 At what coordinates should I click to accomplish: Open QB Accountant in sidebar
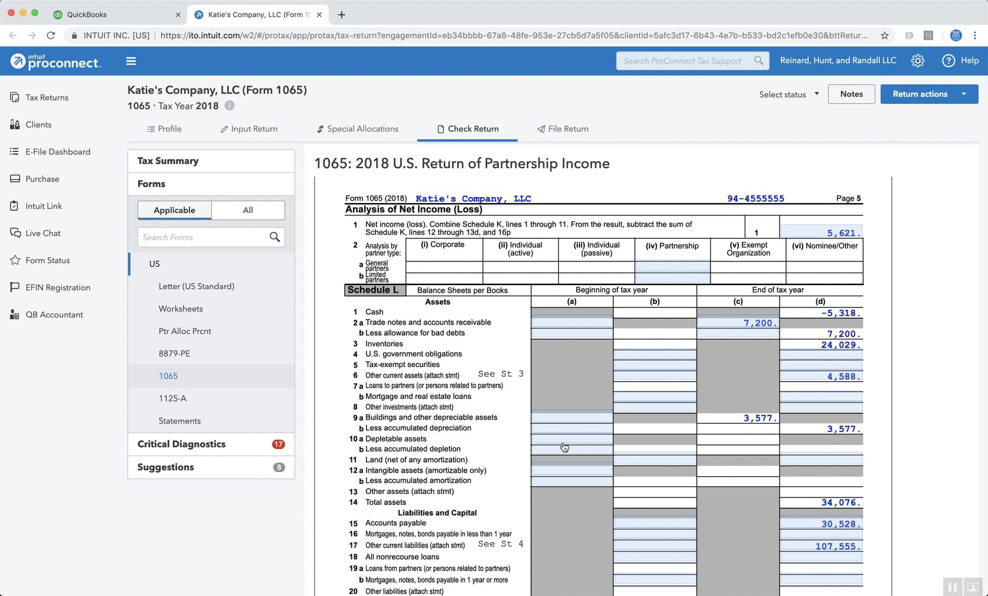click(x=54, y=315)
